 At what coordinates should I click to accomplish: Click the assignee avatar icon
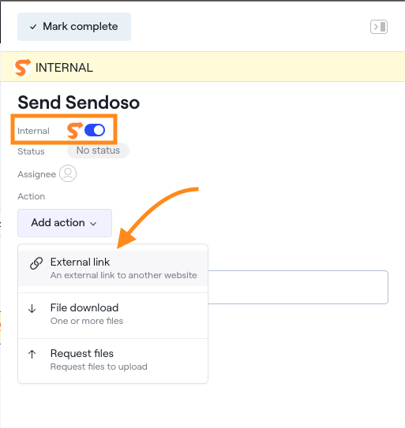(68, 173)
